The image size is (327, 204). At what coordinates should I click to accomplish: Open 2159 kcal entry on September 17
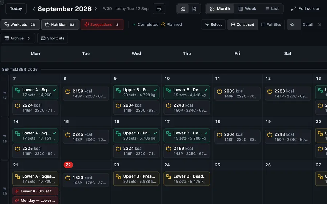[x=187, y=151]
